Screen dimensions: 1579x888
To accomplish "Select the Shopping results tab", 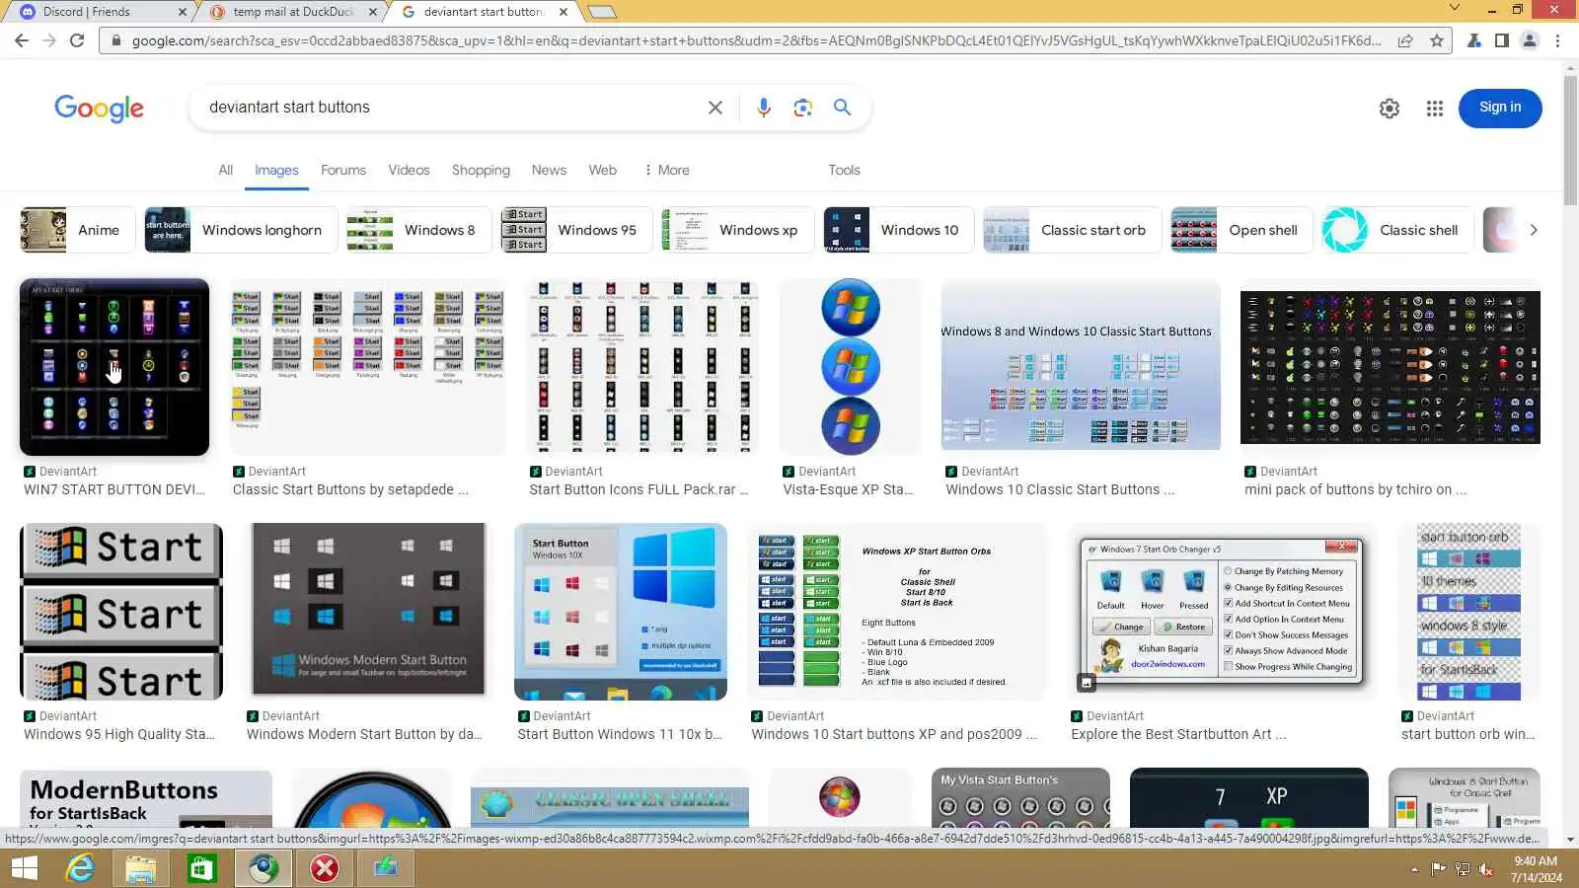I will click(481, 170).
